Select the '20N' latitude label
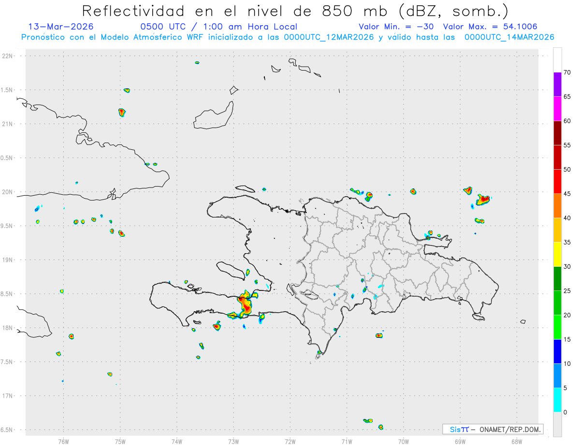This screenshot has width=580, height=448. (x=8, y=192)
